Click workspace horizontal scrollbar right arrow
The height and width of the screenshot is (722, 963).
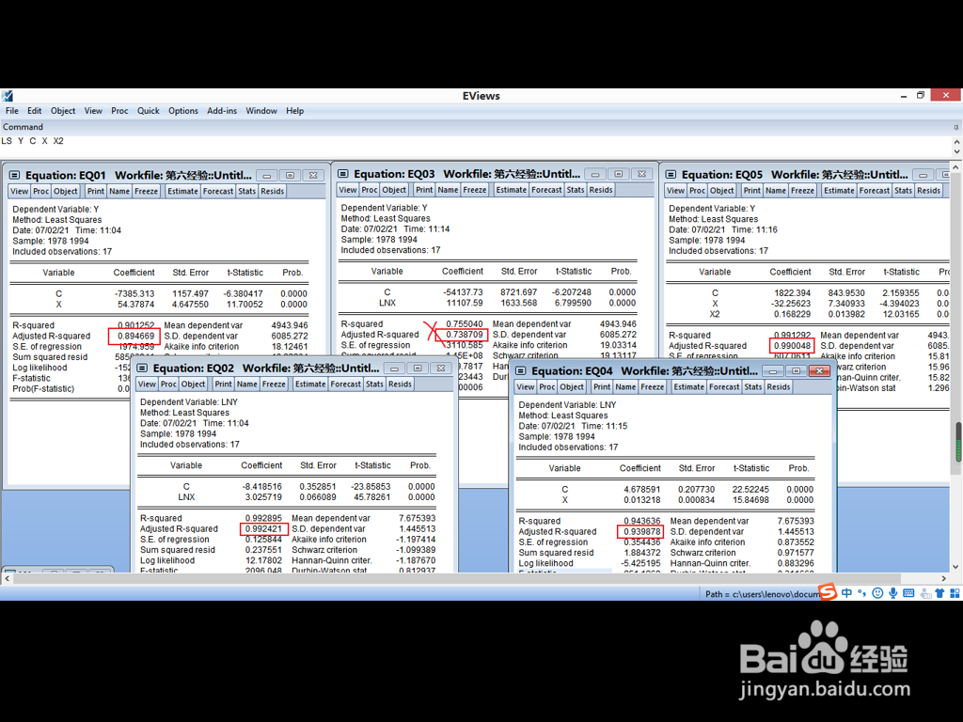[x=944, y=578]
